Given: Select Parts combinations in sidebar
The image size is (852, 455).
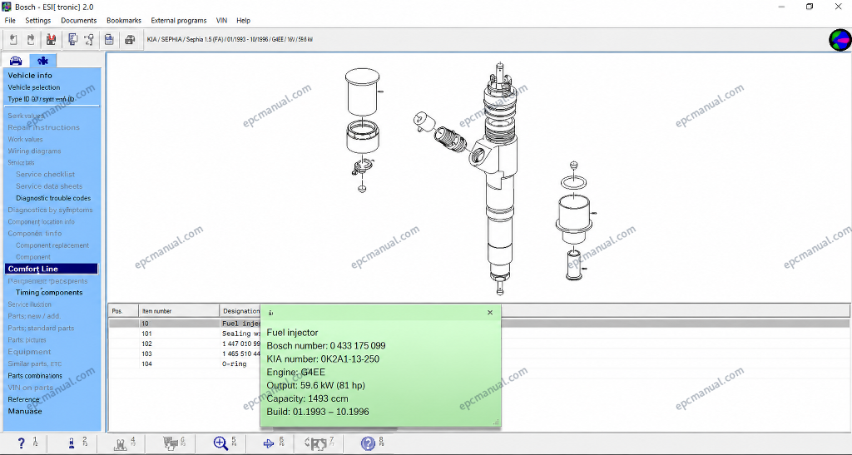Looking at the screenshot, I should (x=35, y=376).
